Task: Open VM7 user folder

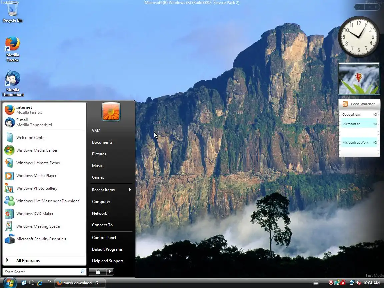Action: 111,131
